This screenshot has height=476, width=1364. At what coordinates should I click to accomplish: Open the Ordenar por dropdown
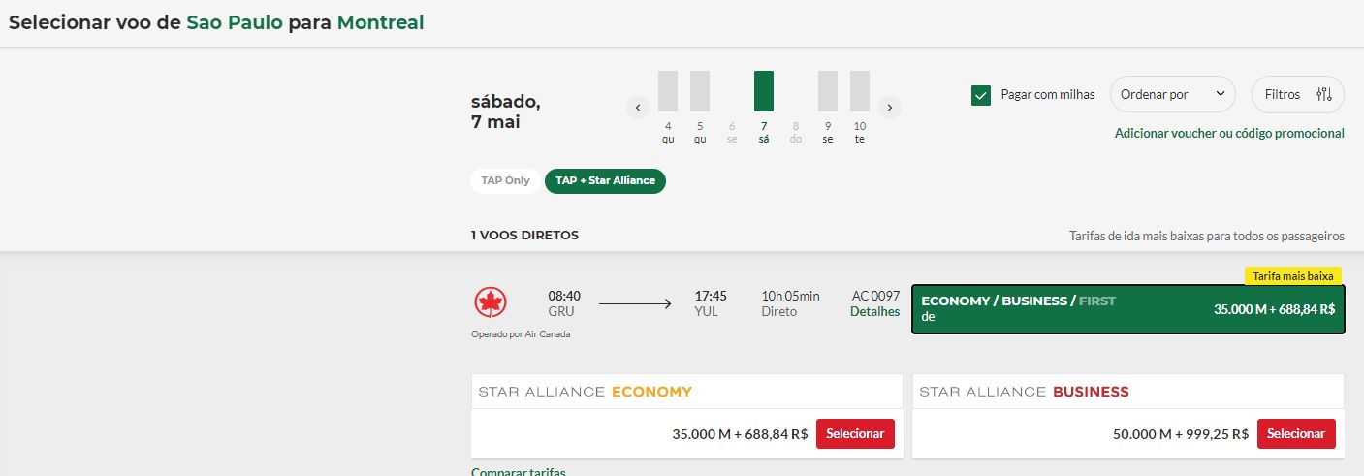click(1173, 95)
